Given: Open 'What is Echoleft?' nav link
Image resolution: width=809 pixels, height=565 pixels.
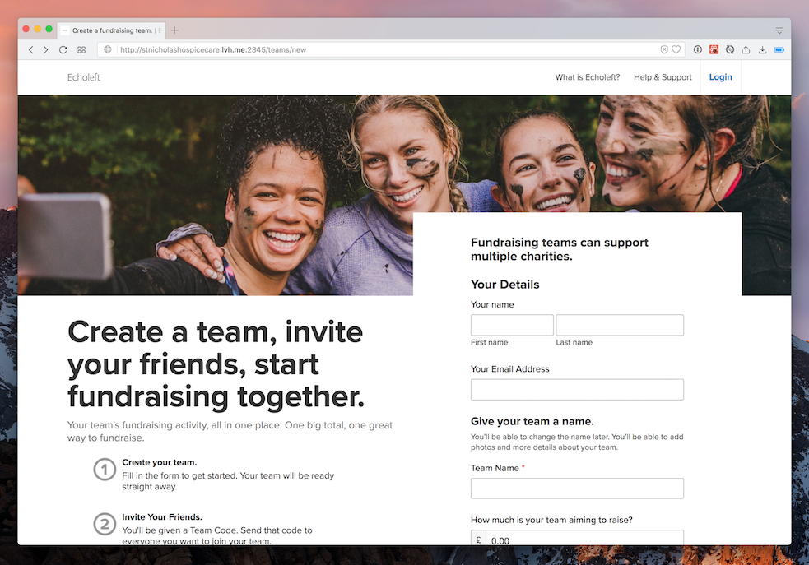Looking at the screenshot, I should (x=587, y=77).
